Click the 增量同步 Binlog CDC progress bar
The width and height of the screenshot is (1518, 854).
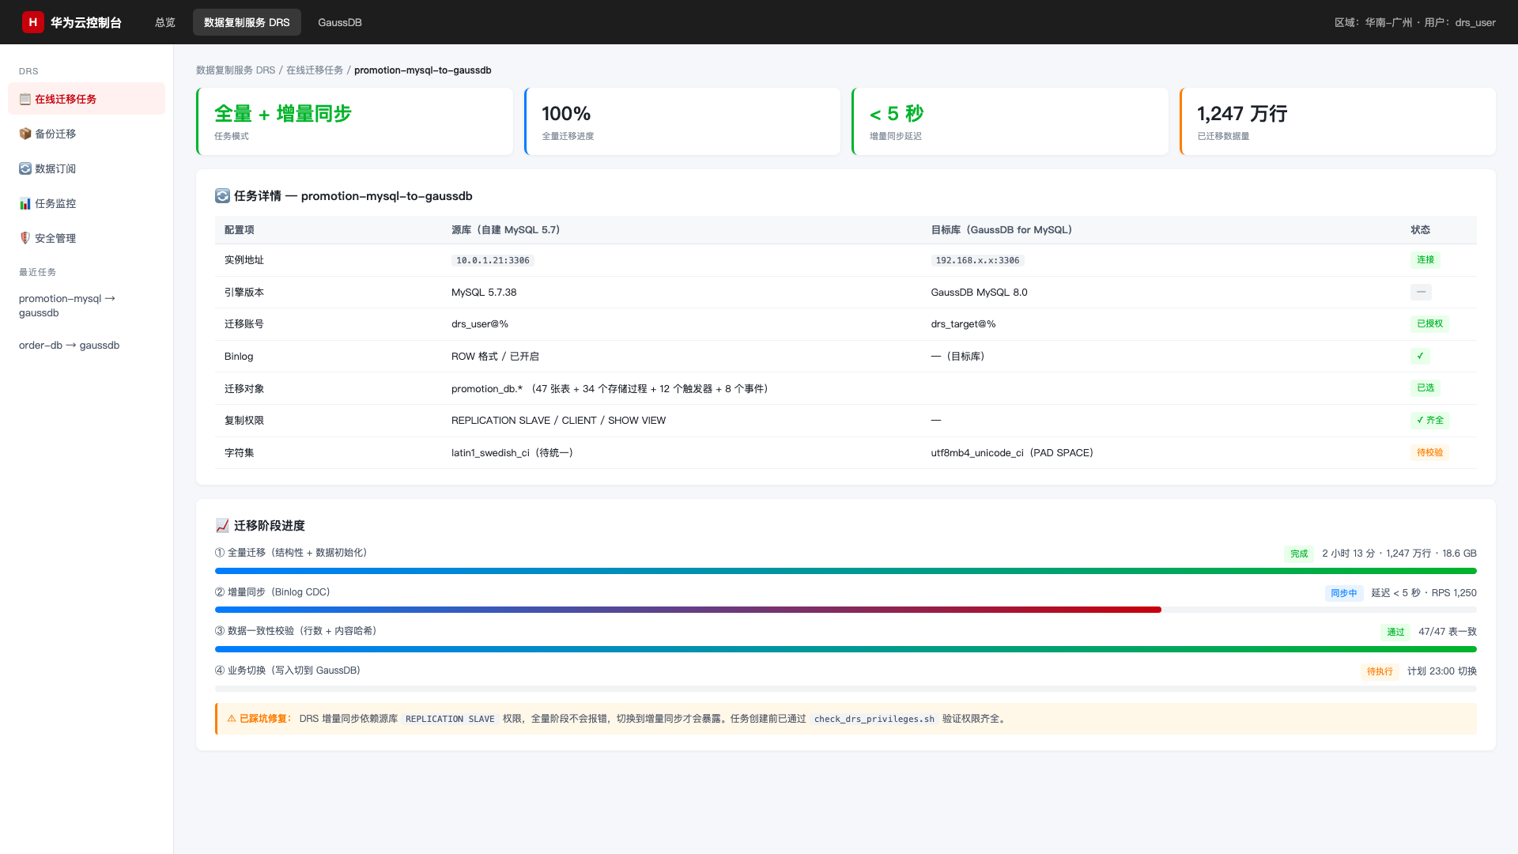pos(846,610)
